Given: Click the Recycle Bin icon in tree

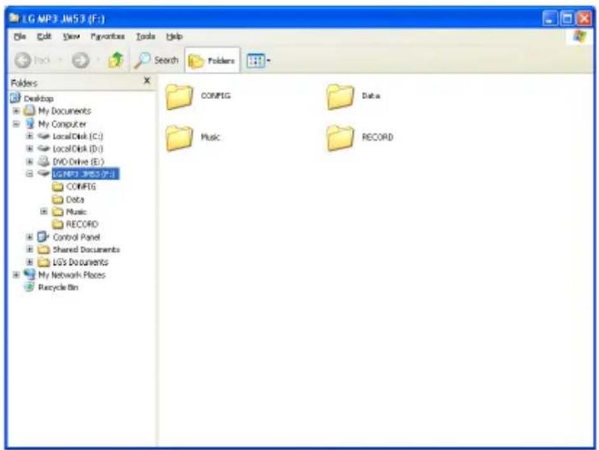Looking at the screenshot, I should (x=29, y=287).
